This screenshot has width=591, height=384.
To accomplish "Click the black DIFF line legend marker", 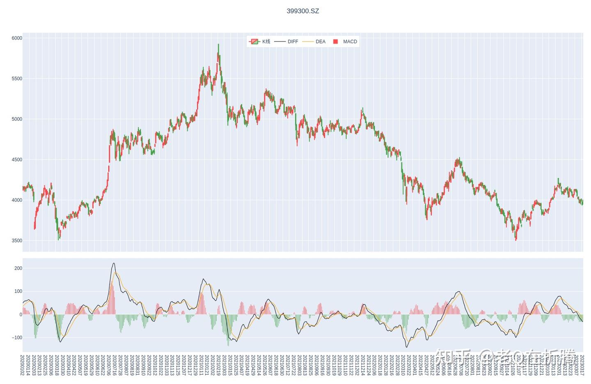I will (279, 41).
